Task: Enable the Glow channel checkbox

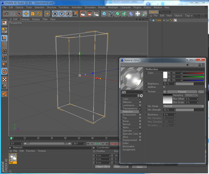Action: 140,137
